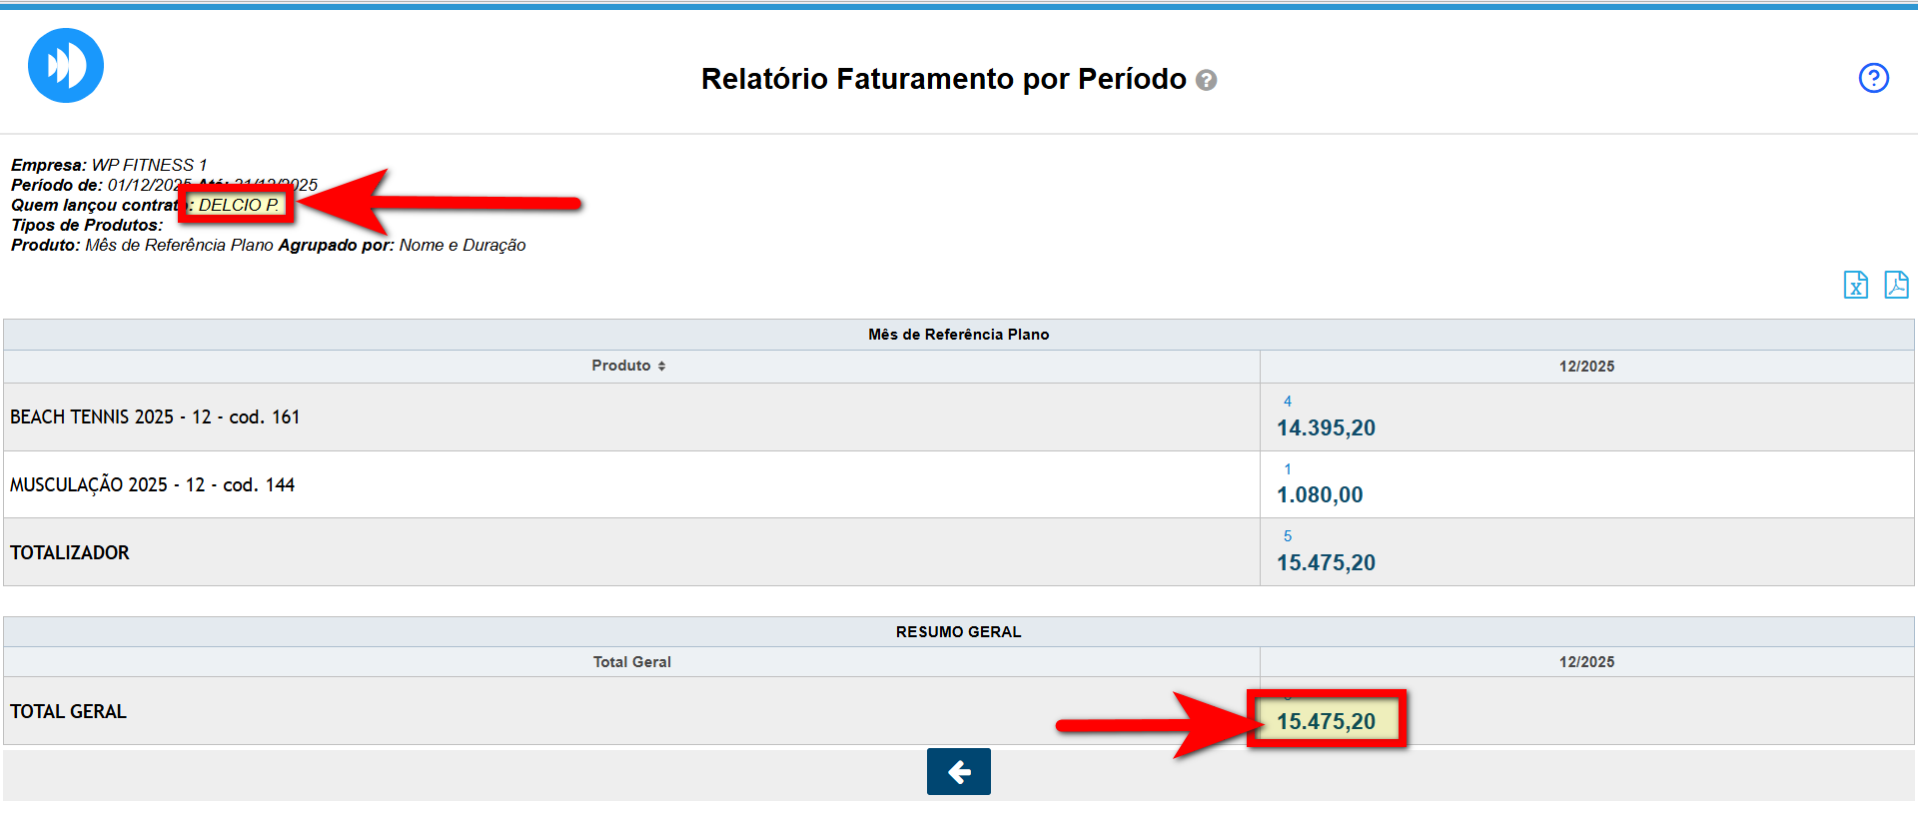Select BEACH TENNIS 2025 product row name
The height and width of the screenshot is (814, 1918).
click(x=155, y=417)
